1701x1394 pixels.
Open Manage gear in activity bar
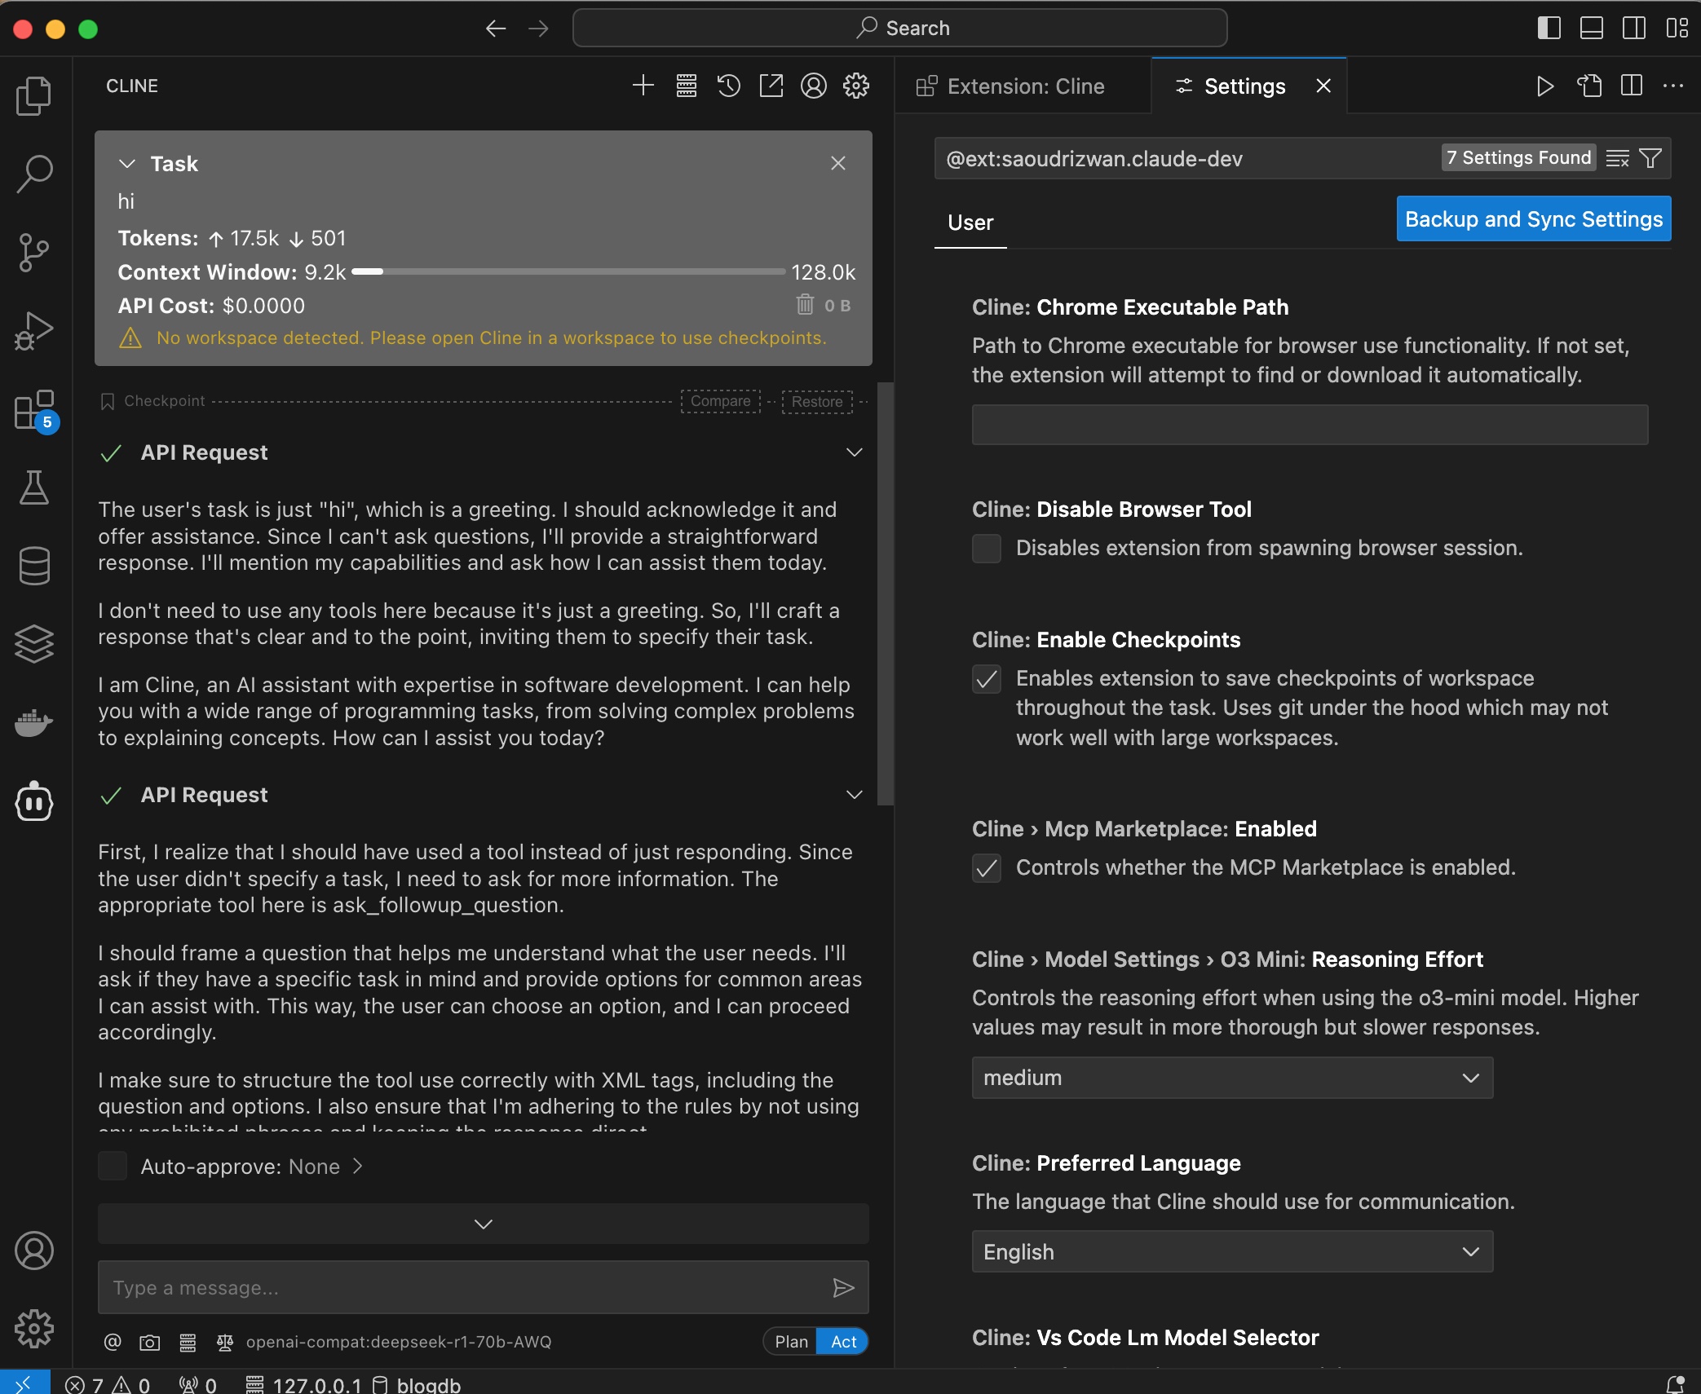coord(34,1329)
